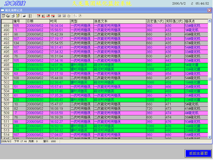Click the scrollbar up arrow
Screen dimensions: 213x160
209,21
